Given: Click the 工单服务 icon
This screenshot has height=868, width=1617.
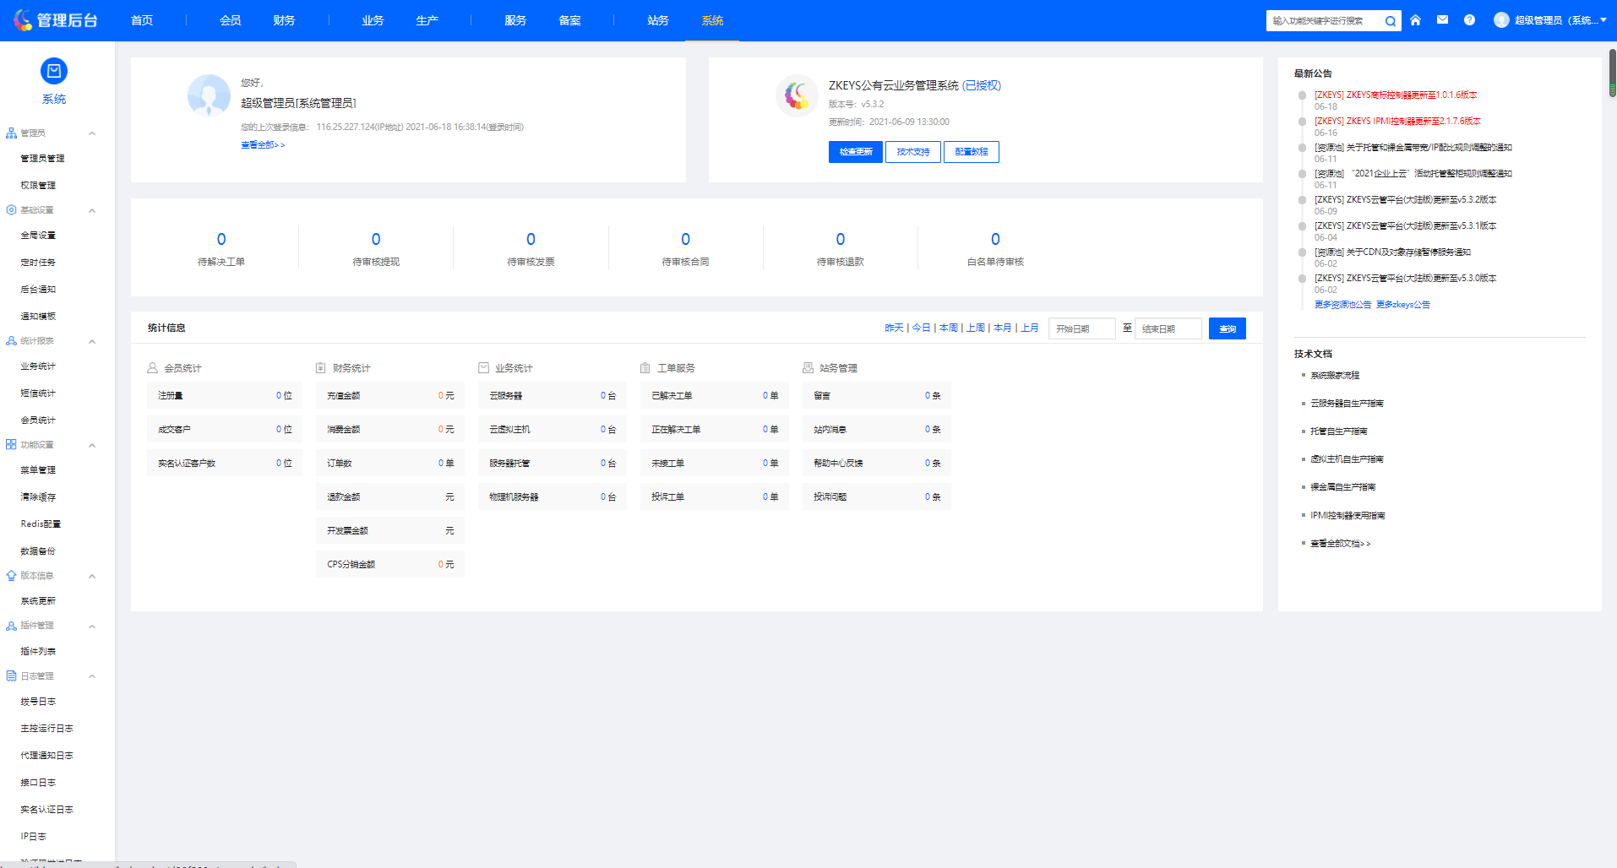Looking at the screenshot, I should [x=645, y=368].
